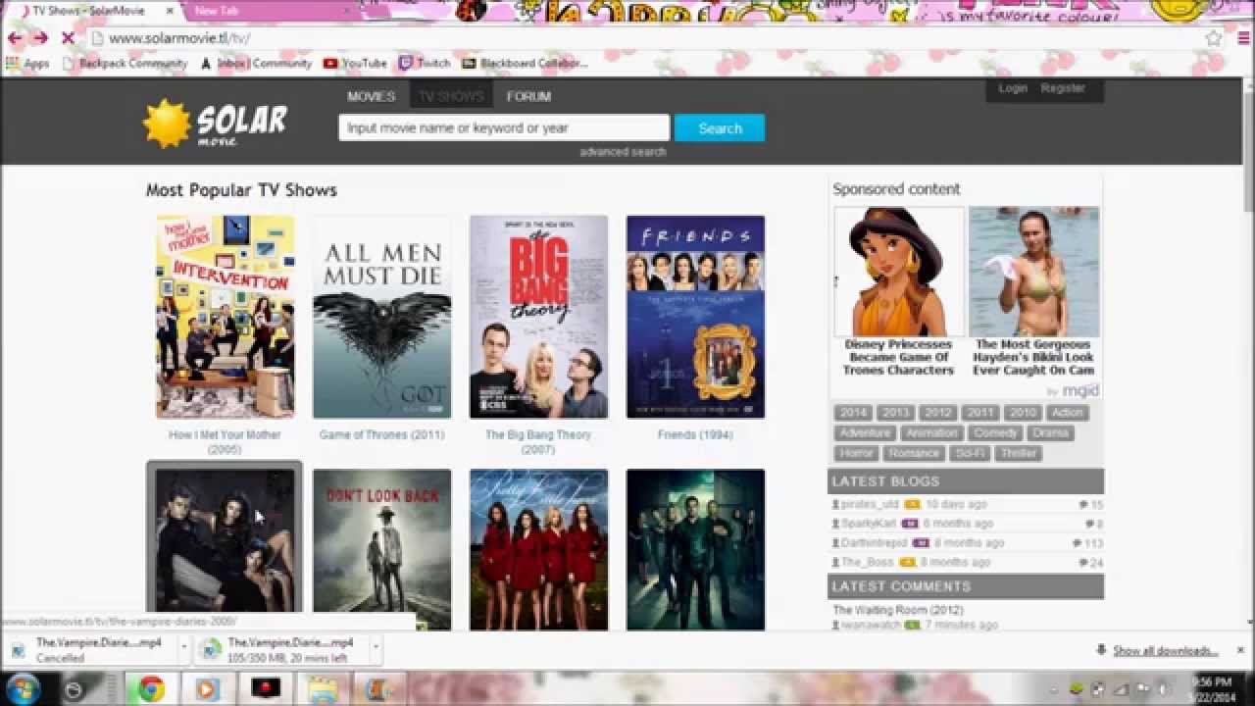Select the 2014 year filter
Screen dimensions: 1255x706
[852, 413]
